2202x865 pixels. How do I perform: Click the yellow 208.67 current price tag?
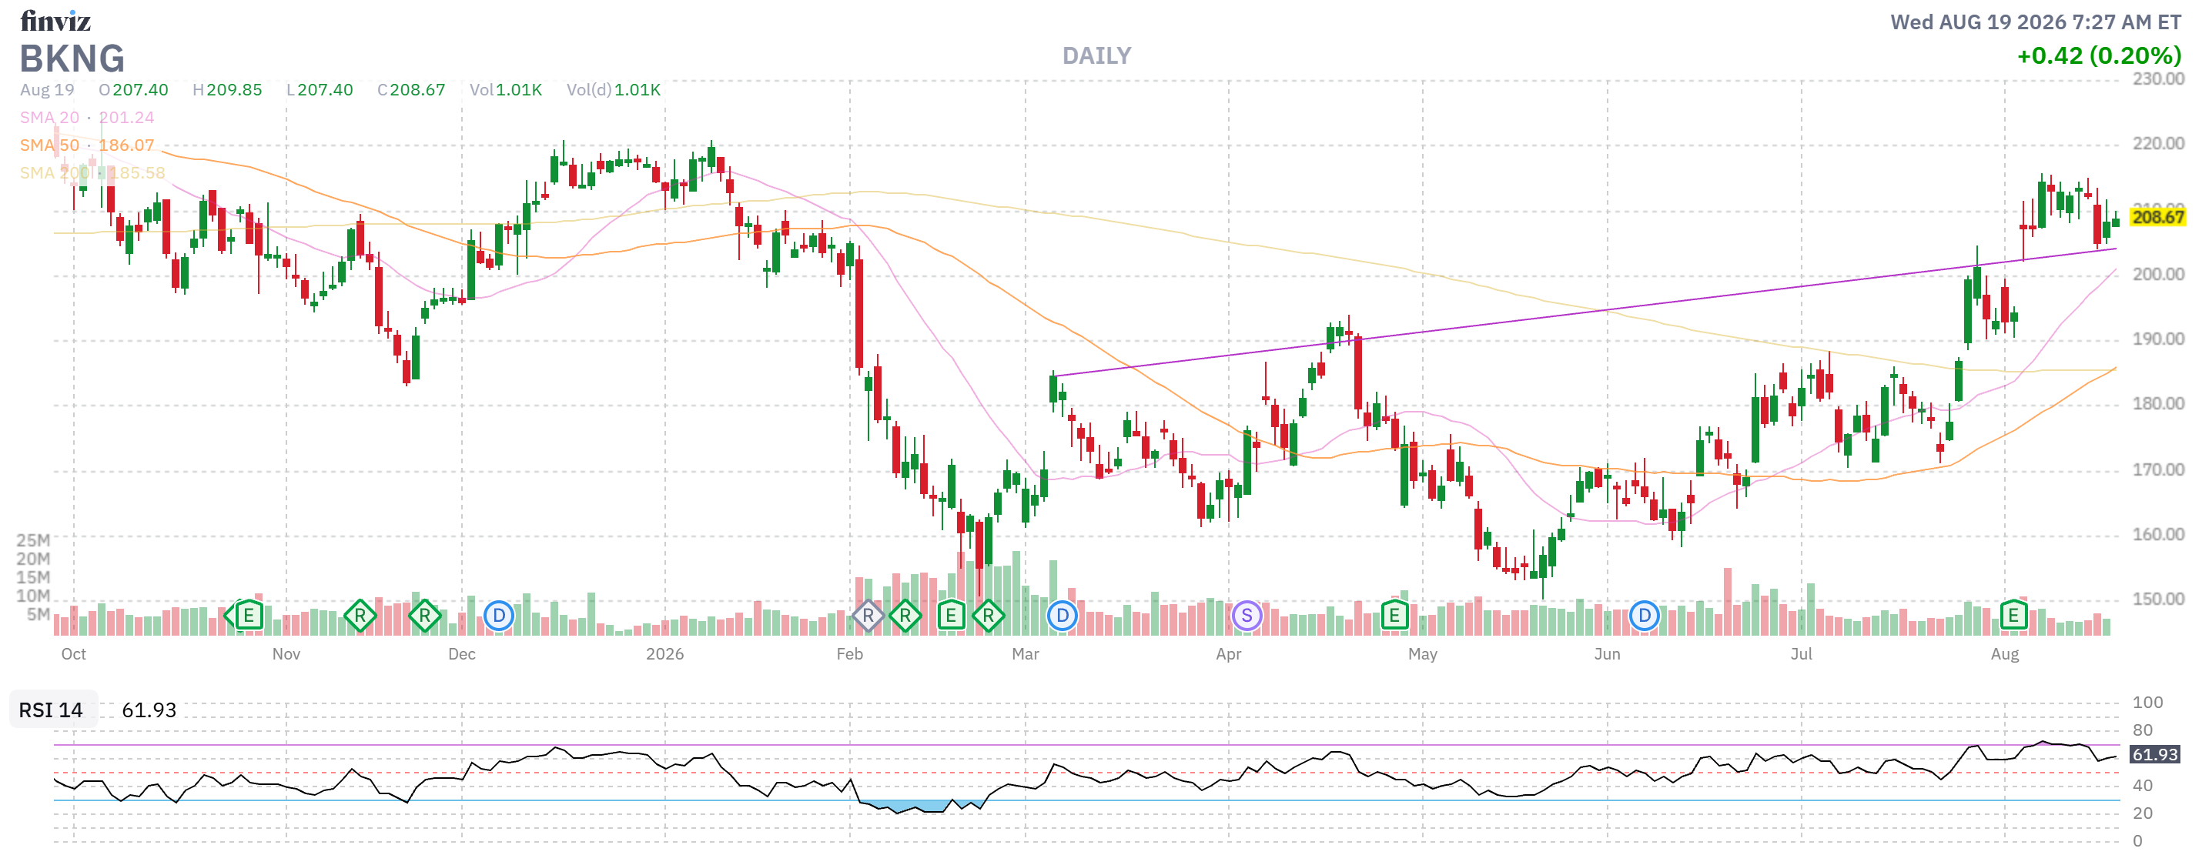point(2157,217)
